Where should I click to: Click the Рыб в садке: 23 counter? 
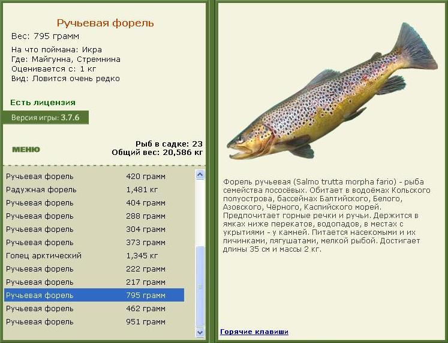169,144
